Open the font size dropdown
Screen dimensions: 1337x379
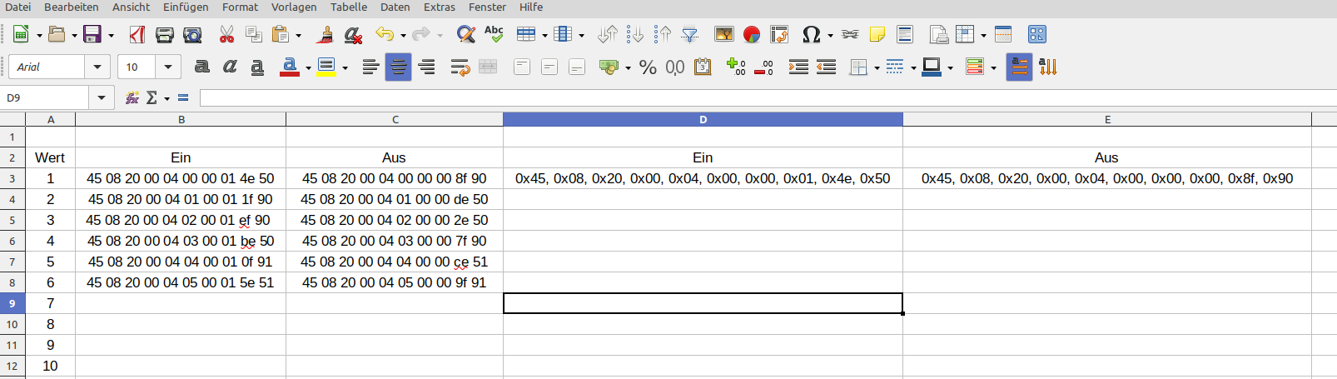[x=168, y=67]
